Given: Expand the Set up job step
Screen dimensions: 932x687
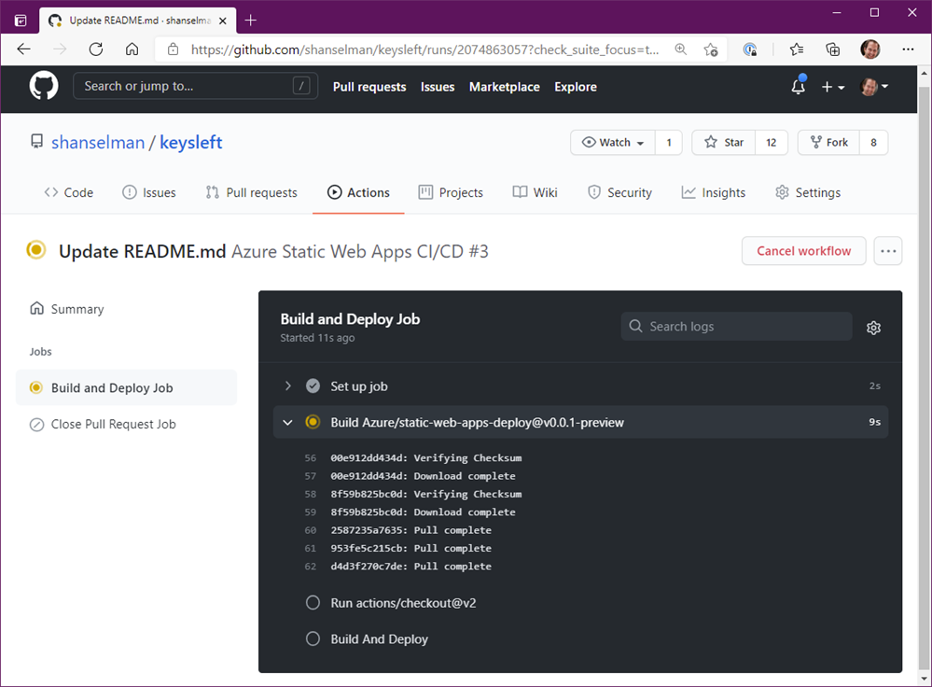Looking at the screenshot, I should click(x=580, y=386).
